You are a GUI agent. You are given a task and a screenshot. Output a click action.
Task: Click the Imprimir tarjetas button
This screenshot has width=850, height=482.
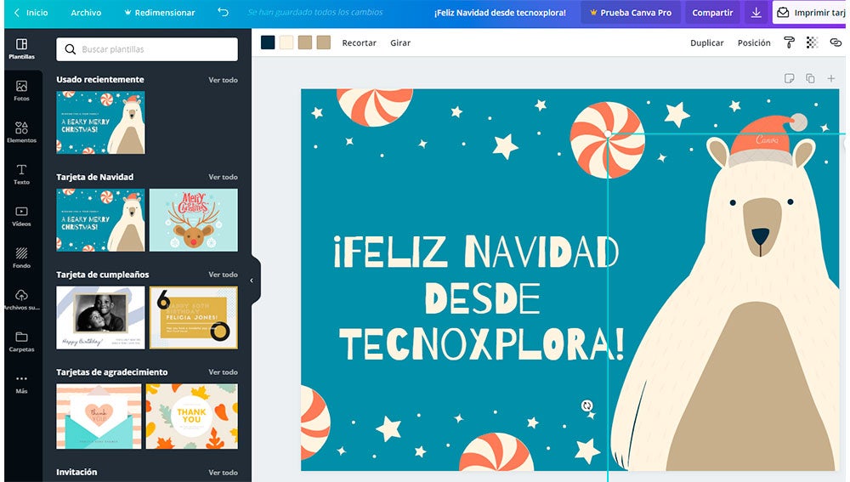(x=810, y=13)
